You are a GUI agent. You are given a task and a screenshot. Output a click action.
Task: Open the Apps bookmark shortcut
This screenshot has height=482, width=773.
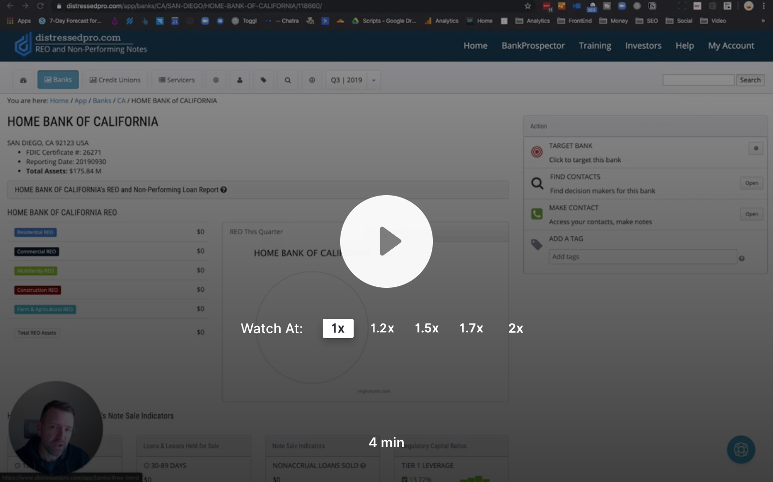[x=19, y=21]
